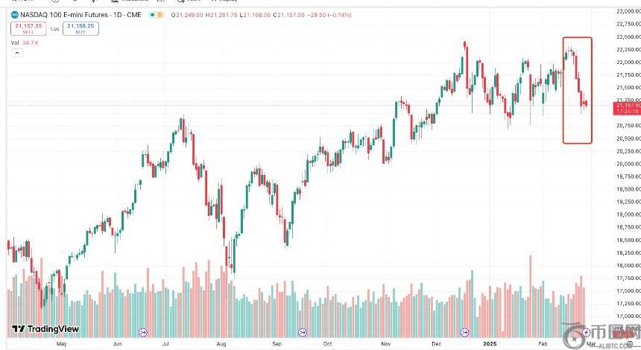Click the red current price label on the axis
641x350 pixels.
pyautogui.click(x=626, y=109)
